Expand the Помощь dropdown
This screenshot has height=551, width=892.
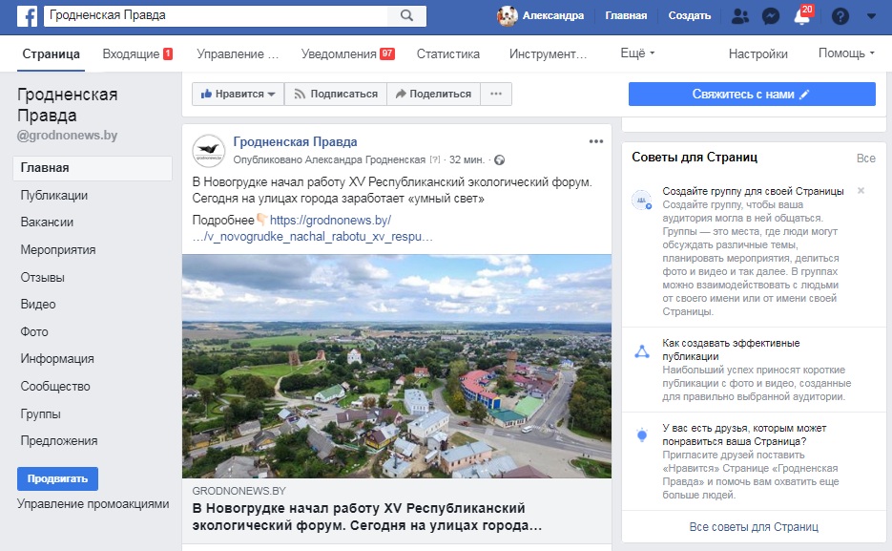846,53
